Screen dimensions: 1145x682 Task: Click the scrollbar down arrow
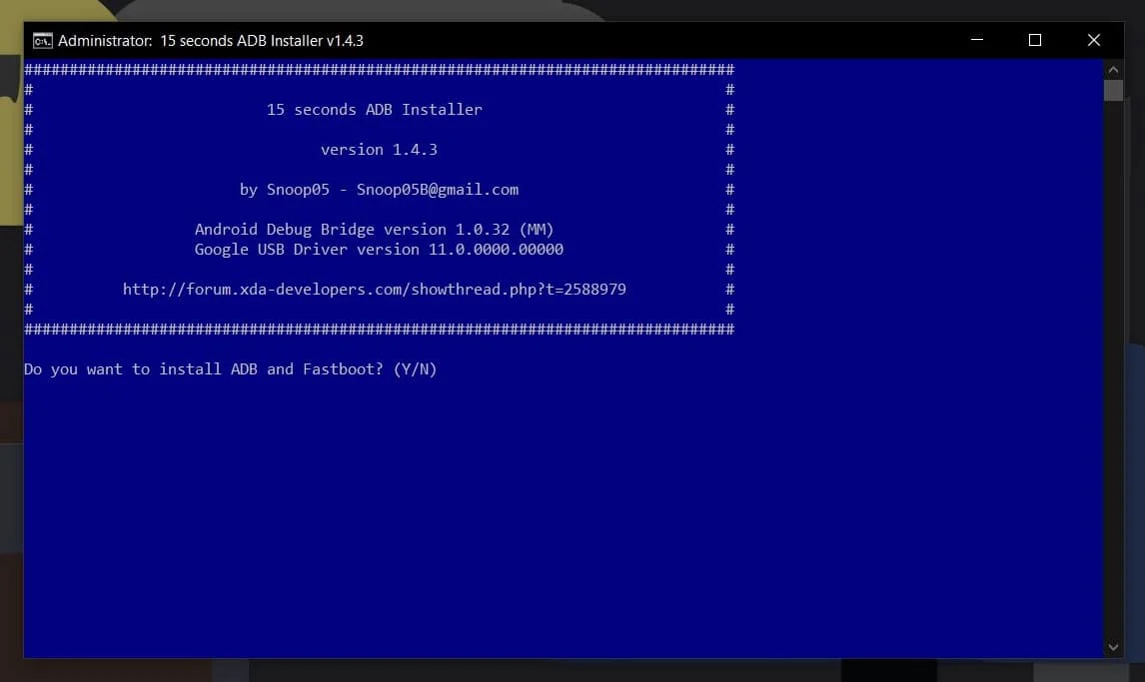[x=1113, y=647]
